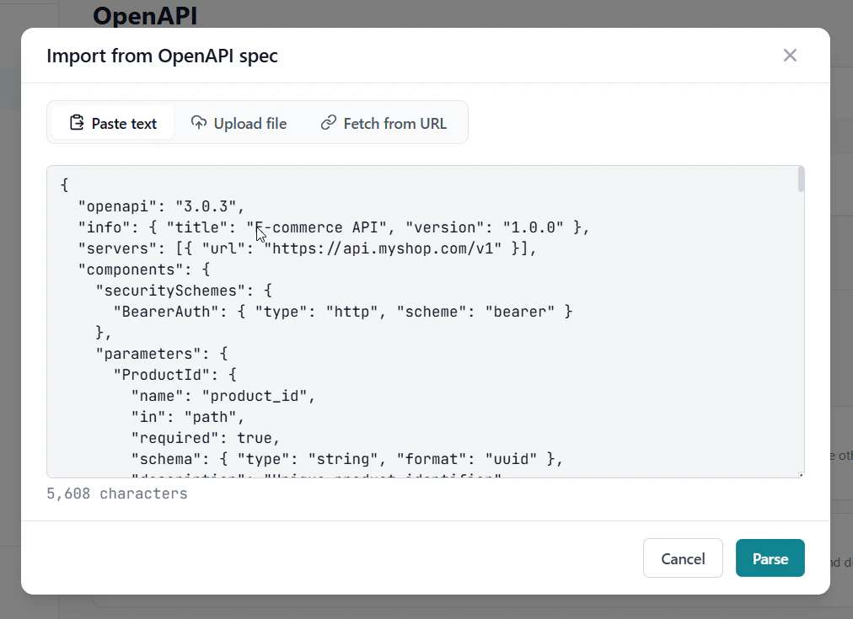Click the "in": "path" line

[188, 417]
